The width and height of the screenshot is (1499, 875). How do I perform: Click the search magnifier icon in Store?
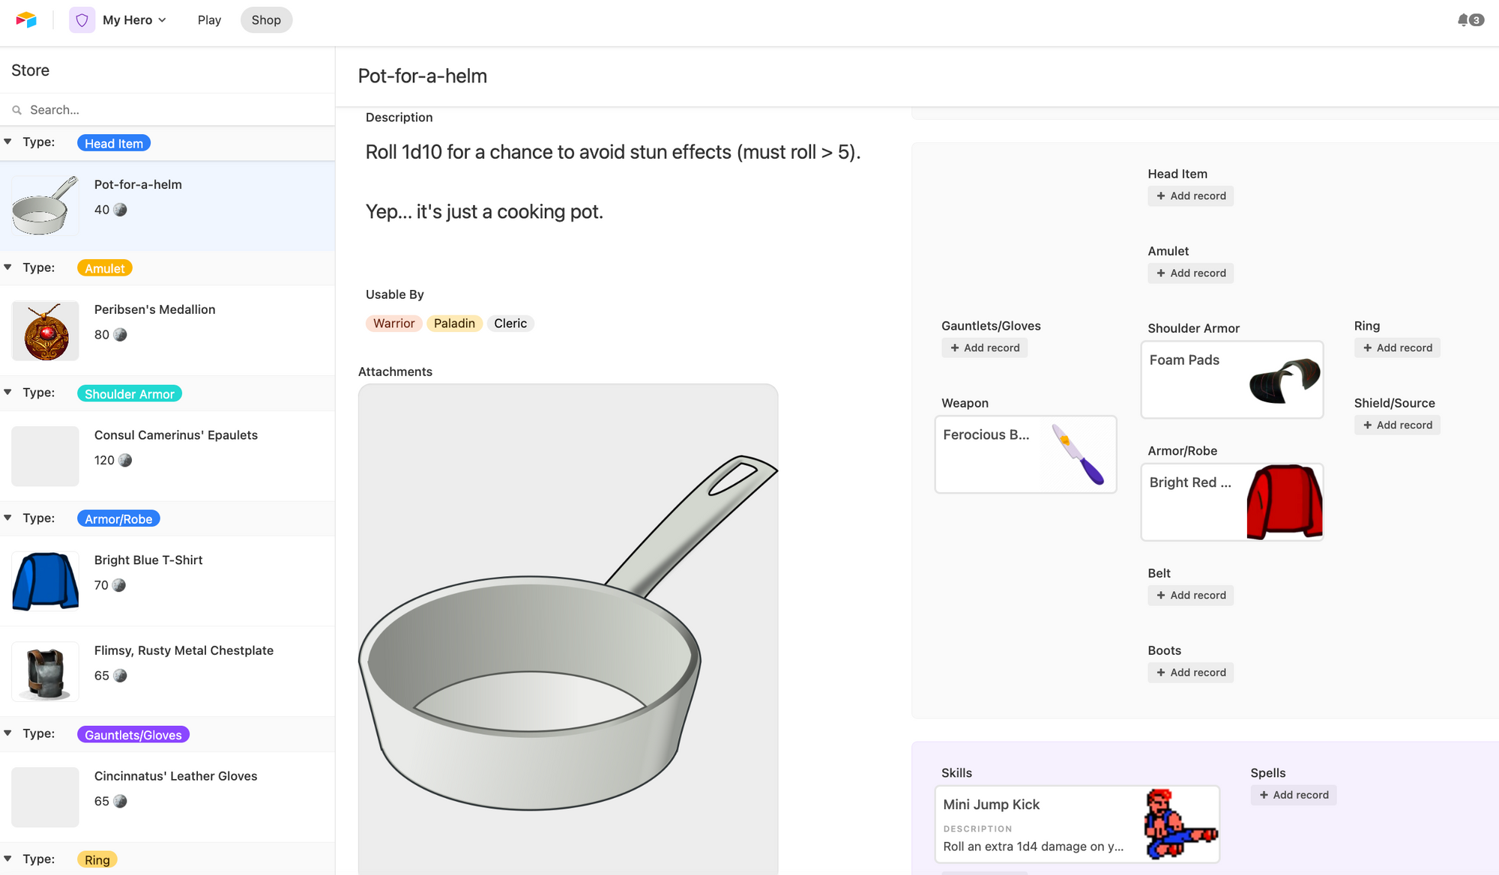[16, 110]
